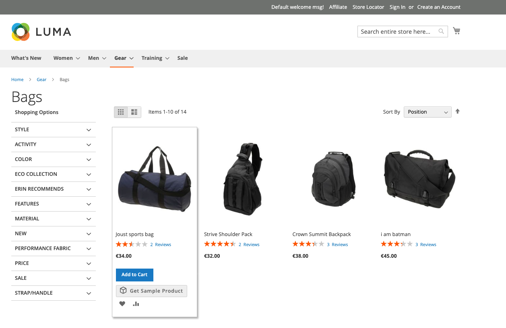506x328 pixels.
Task: Open the shopping cart icon
Action: click(x=456, y=31)
